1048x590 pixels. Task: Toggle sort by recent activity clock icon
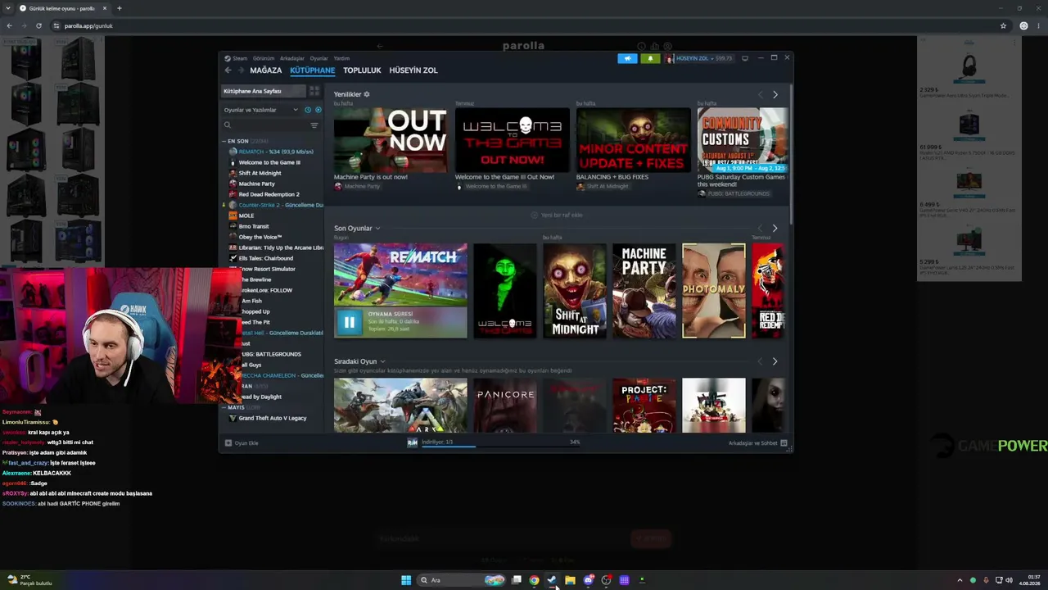pos(308,110)
